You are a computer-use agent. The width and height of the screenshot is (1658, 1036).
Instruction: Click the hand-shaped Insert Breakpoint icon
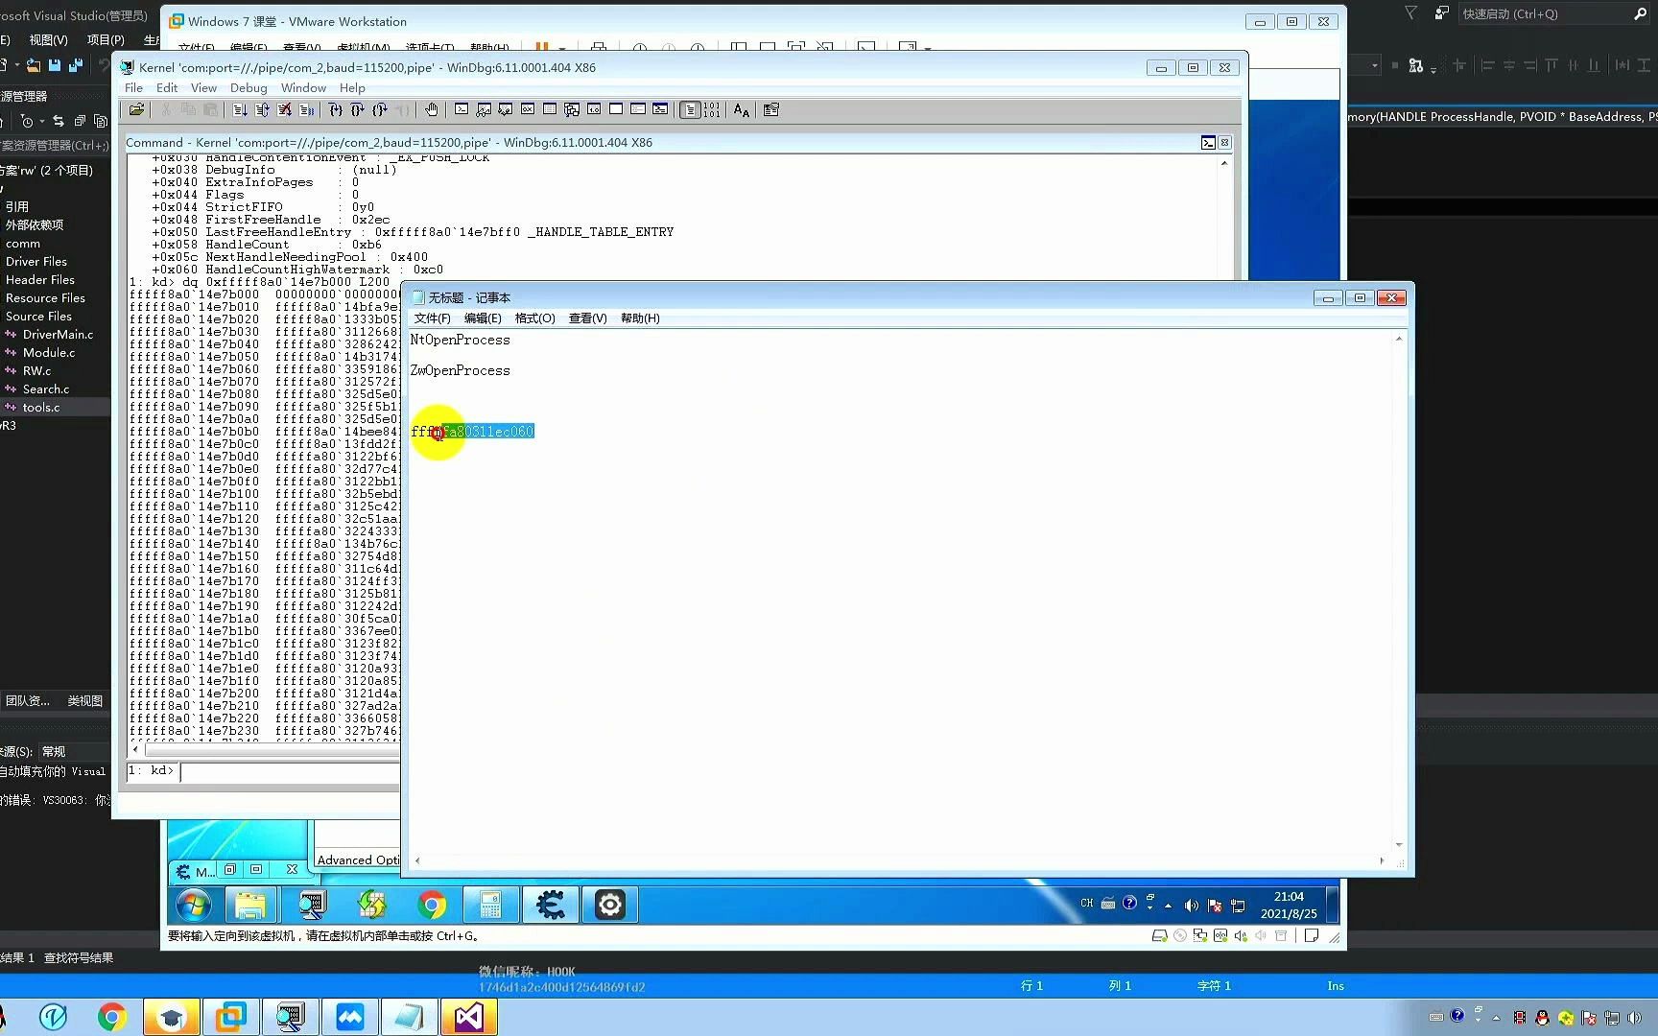[x=431, y=110]
